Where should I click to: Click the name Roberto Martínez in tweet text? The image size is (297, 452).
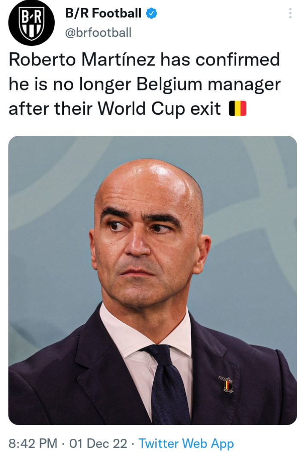tap(82, 60)
